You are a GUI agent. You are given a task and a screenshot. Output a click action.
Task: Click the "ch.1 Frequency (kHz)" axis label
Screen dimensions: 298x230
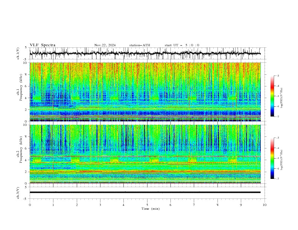20,86
